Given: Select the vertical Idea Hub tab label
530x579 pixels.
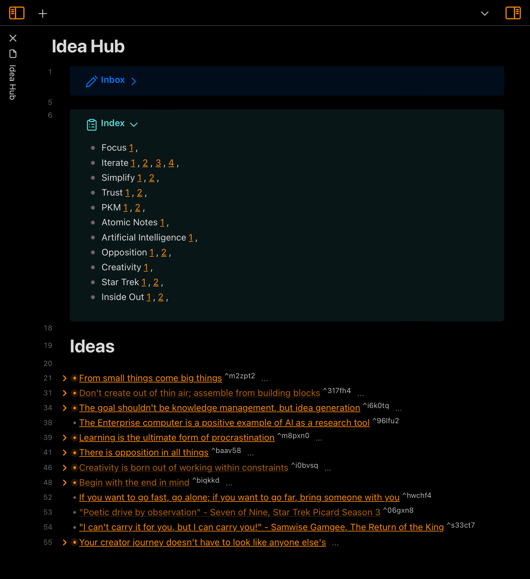Looking at the screenshot, I should (x=13, y=82).
